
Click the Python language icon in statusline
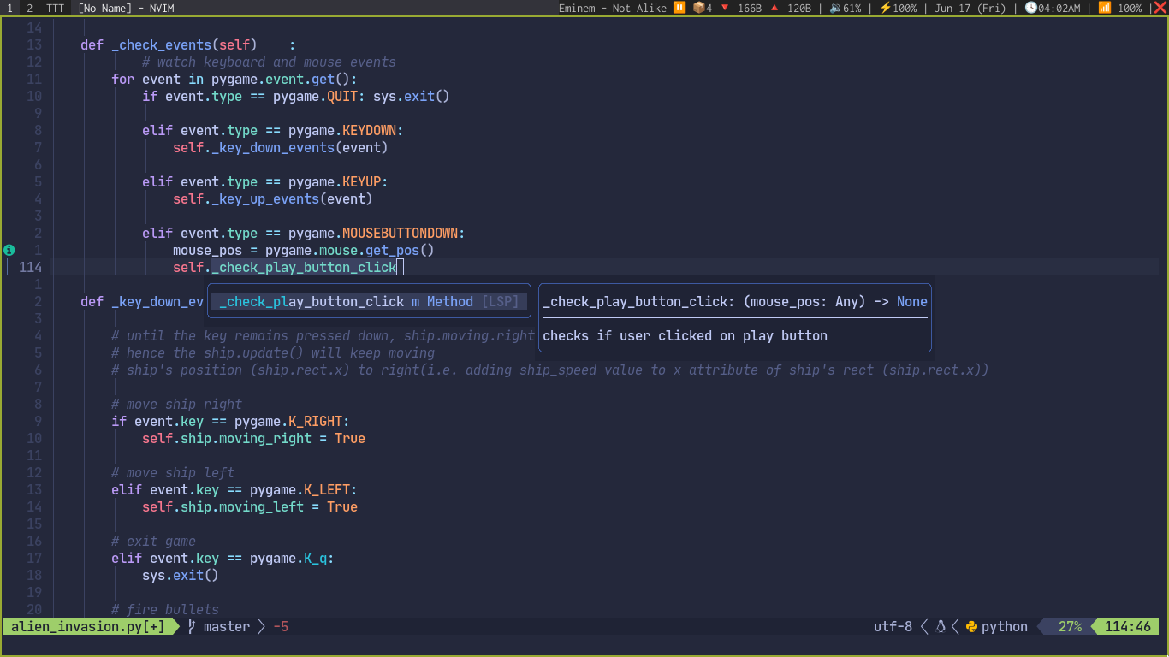[x=970, y=626]
